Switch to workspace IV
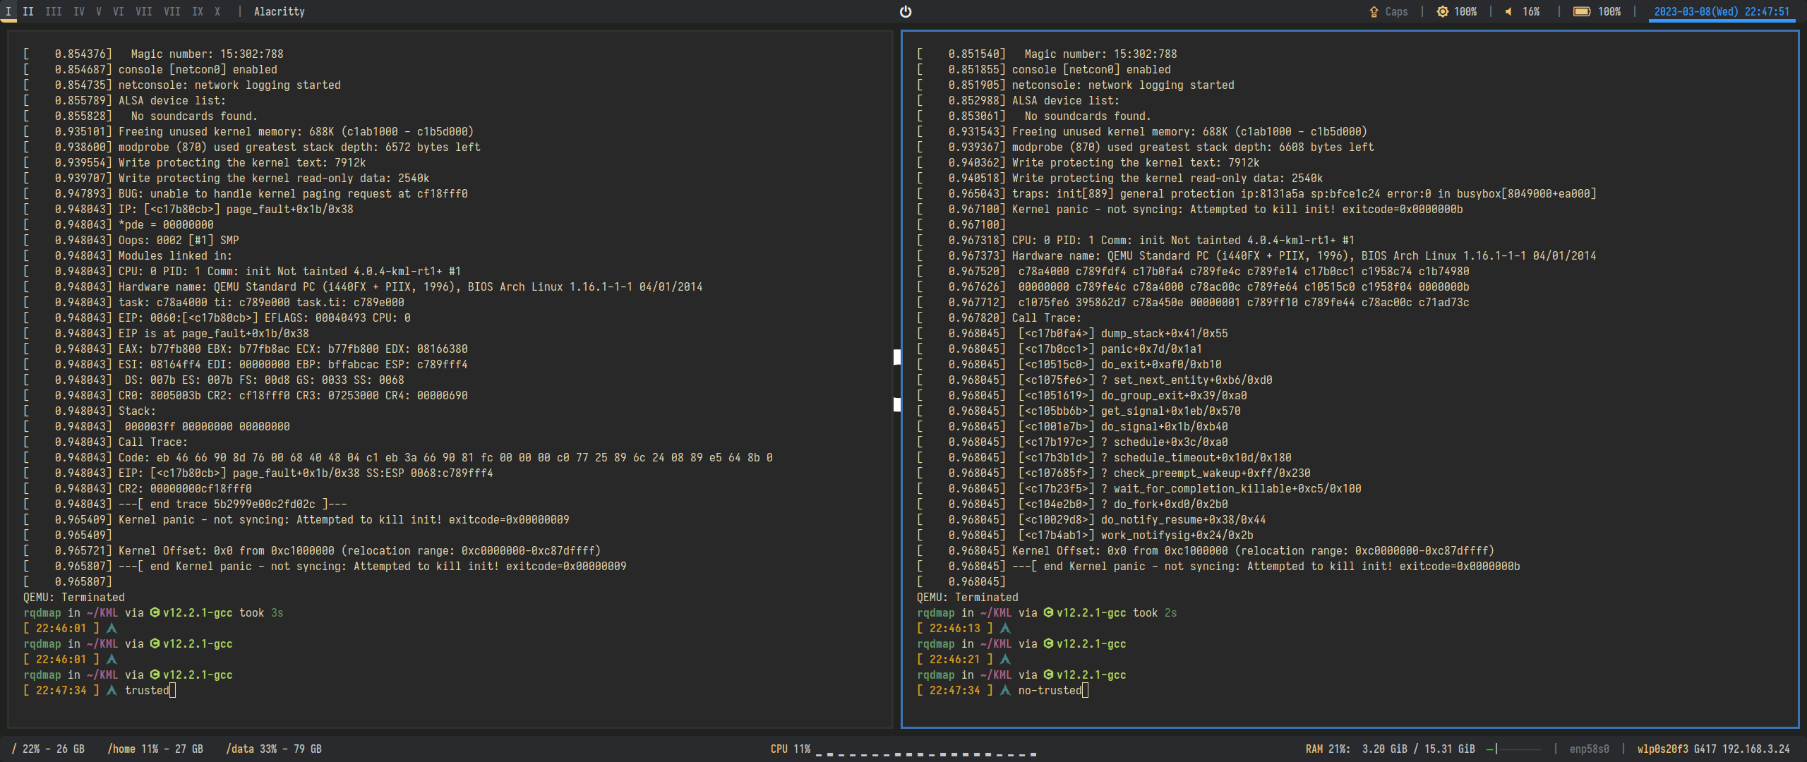Screen dimensions: 1807x762 (x=79, y=11)
